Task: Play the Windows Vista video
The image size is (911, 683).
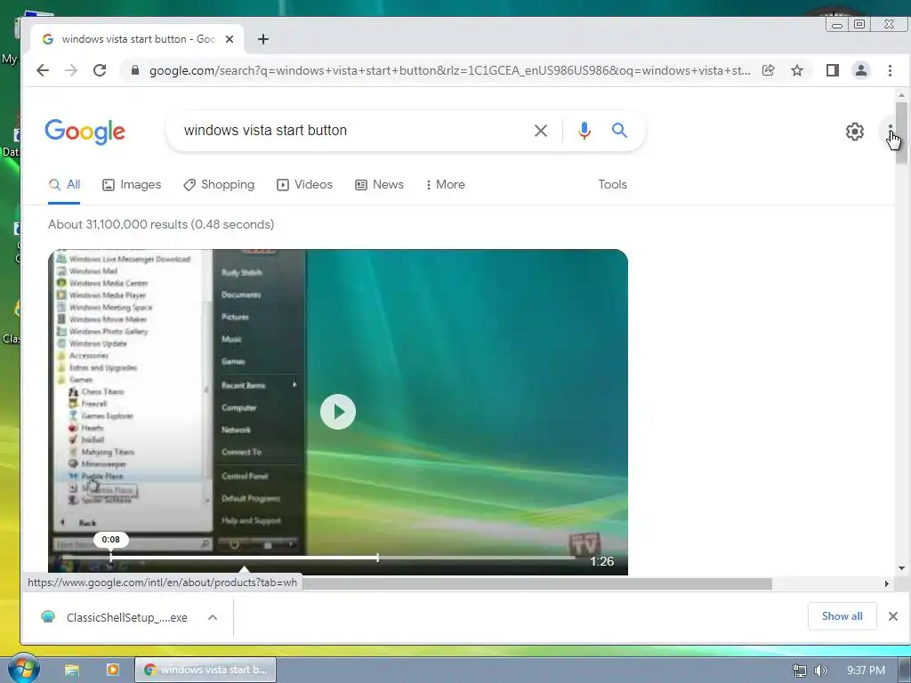Action: (x=337, y=412)
